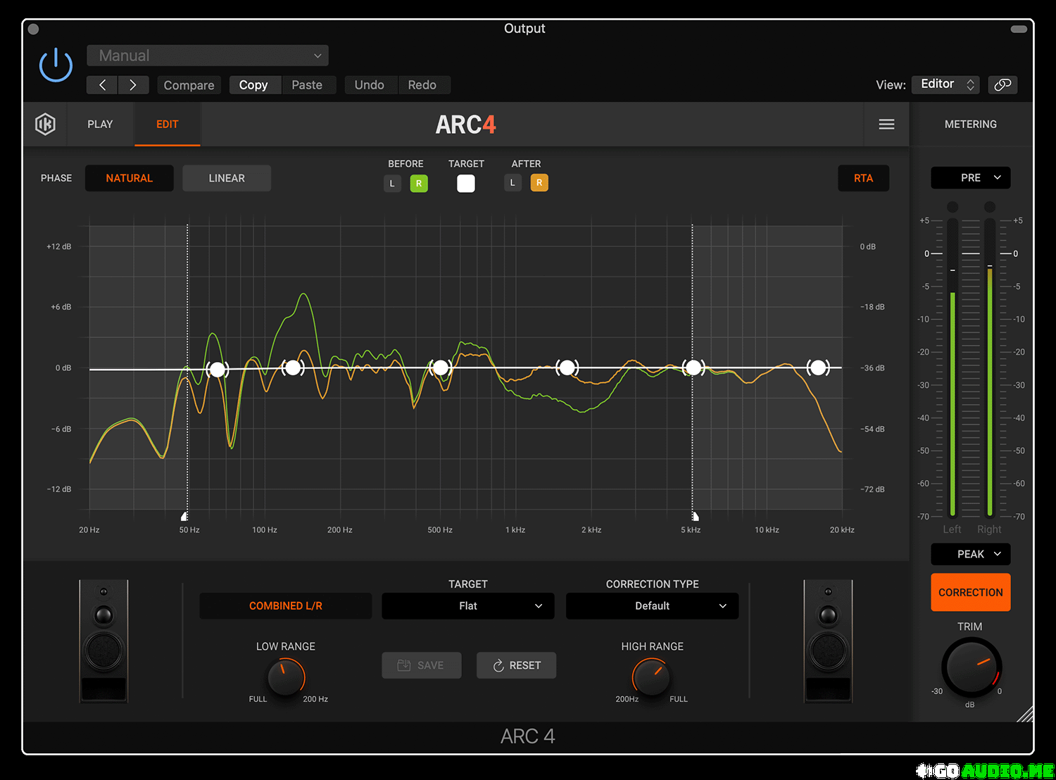The height and width of the screenshot is (780, 1056).
Task: Open the Default correction type dropdown
Action: (x=653, y=606)
